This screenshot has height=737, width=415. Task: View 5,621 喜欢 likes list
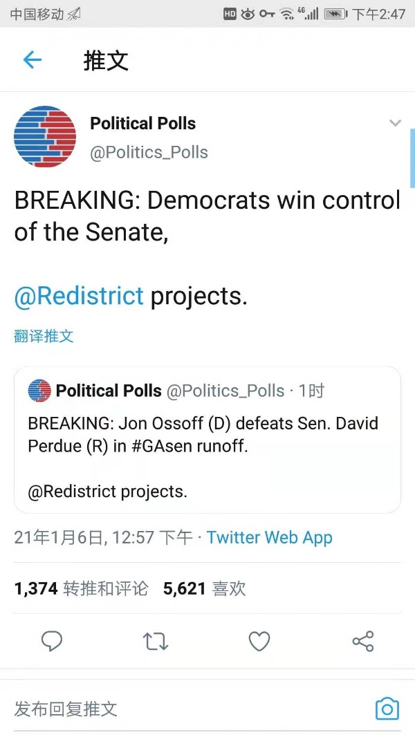point(205,588)
